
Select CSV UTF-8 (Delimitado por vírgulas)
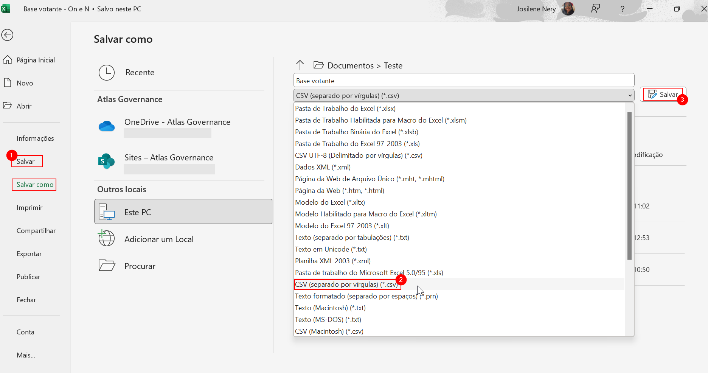[359, 155]
